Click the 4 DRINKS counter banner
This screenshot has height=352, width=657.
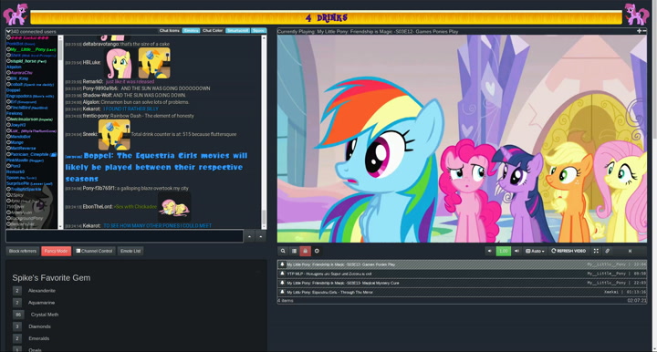326,17
